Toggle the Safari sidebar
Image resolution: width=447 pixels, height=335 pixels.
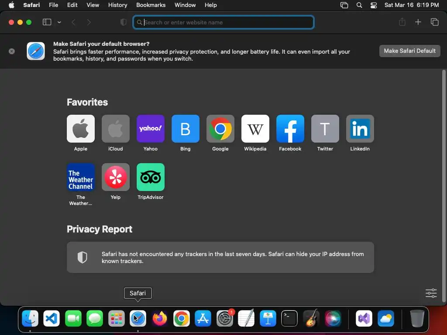click(x=47, y=22)
